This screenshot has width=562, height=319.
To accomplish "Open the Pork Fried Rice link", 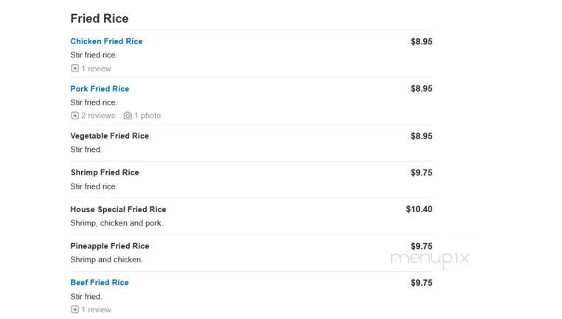I will pos(100,89).
